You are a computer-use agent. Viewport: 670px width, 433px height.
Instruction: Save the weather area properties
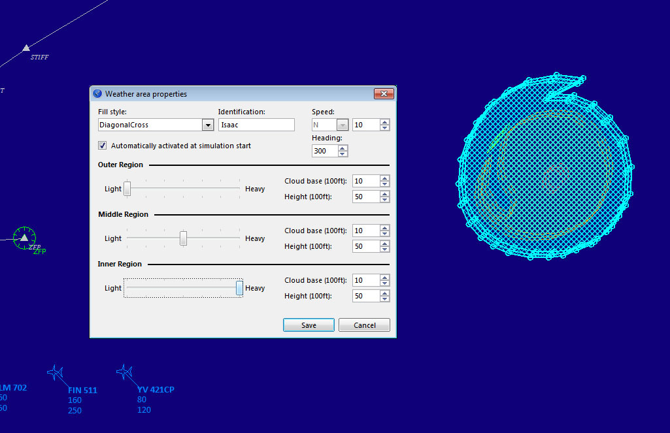coord(309,325)
